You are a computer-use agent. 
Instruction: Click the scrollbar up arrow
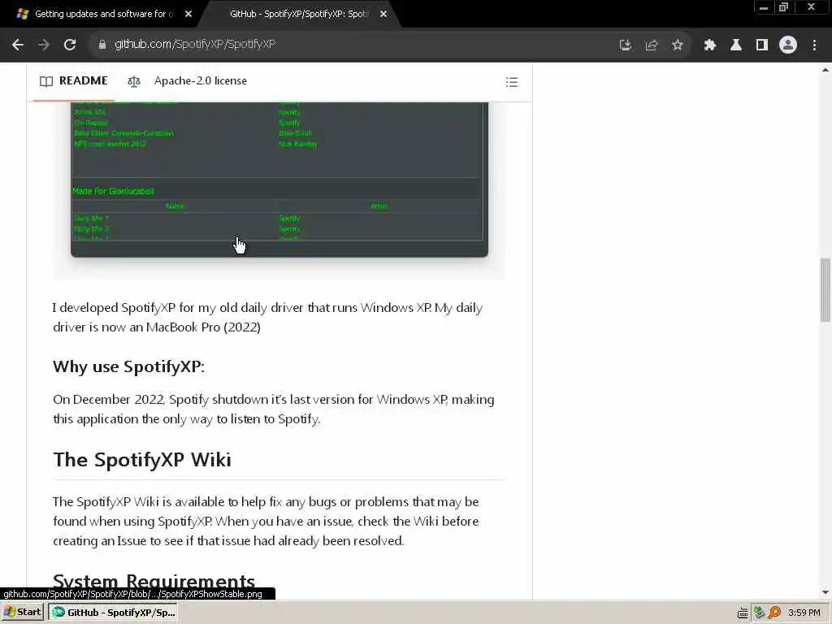825,70
